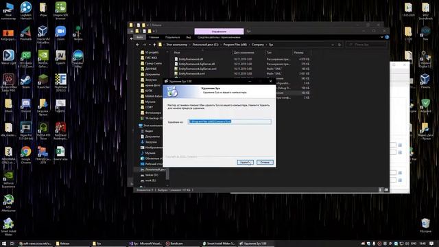Select Этот компьютер in navigation tree

(x=151, y=126)
